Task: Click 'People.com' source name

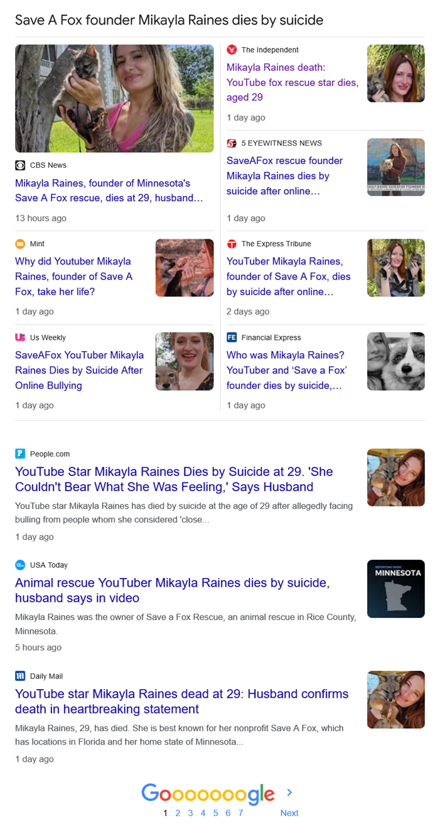Action: [50, 454]
